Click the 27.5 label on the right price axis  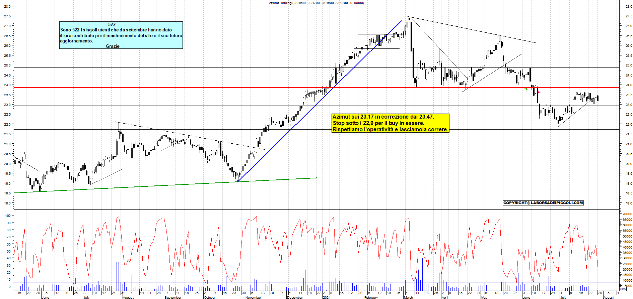629,16
